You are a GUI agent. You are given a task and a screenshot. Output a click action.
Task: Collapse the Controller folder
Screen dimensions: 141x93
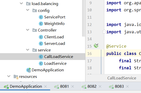28,30
